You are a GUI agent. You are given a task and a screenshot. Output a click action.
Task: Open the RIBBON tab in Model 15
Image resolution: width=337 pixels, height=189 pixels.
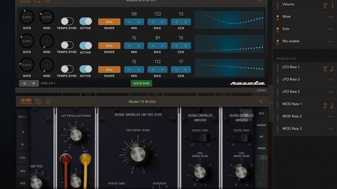coord(261,148)
